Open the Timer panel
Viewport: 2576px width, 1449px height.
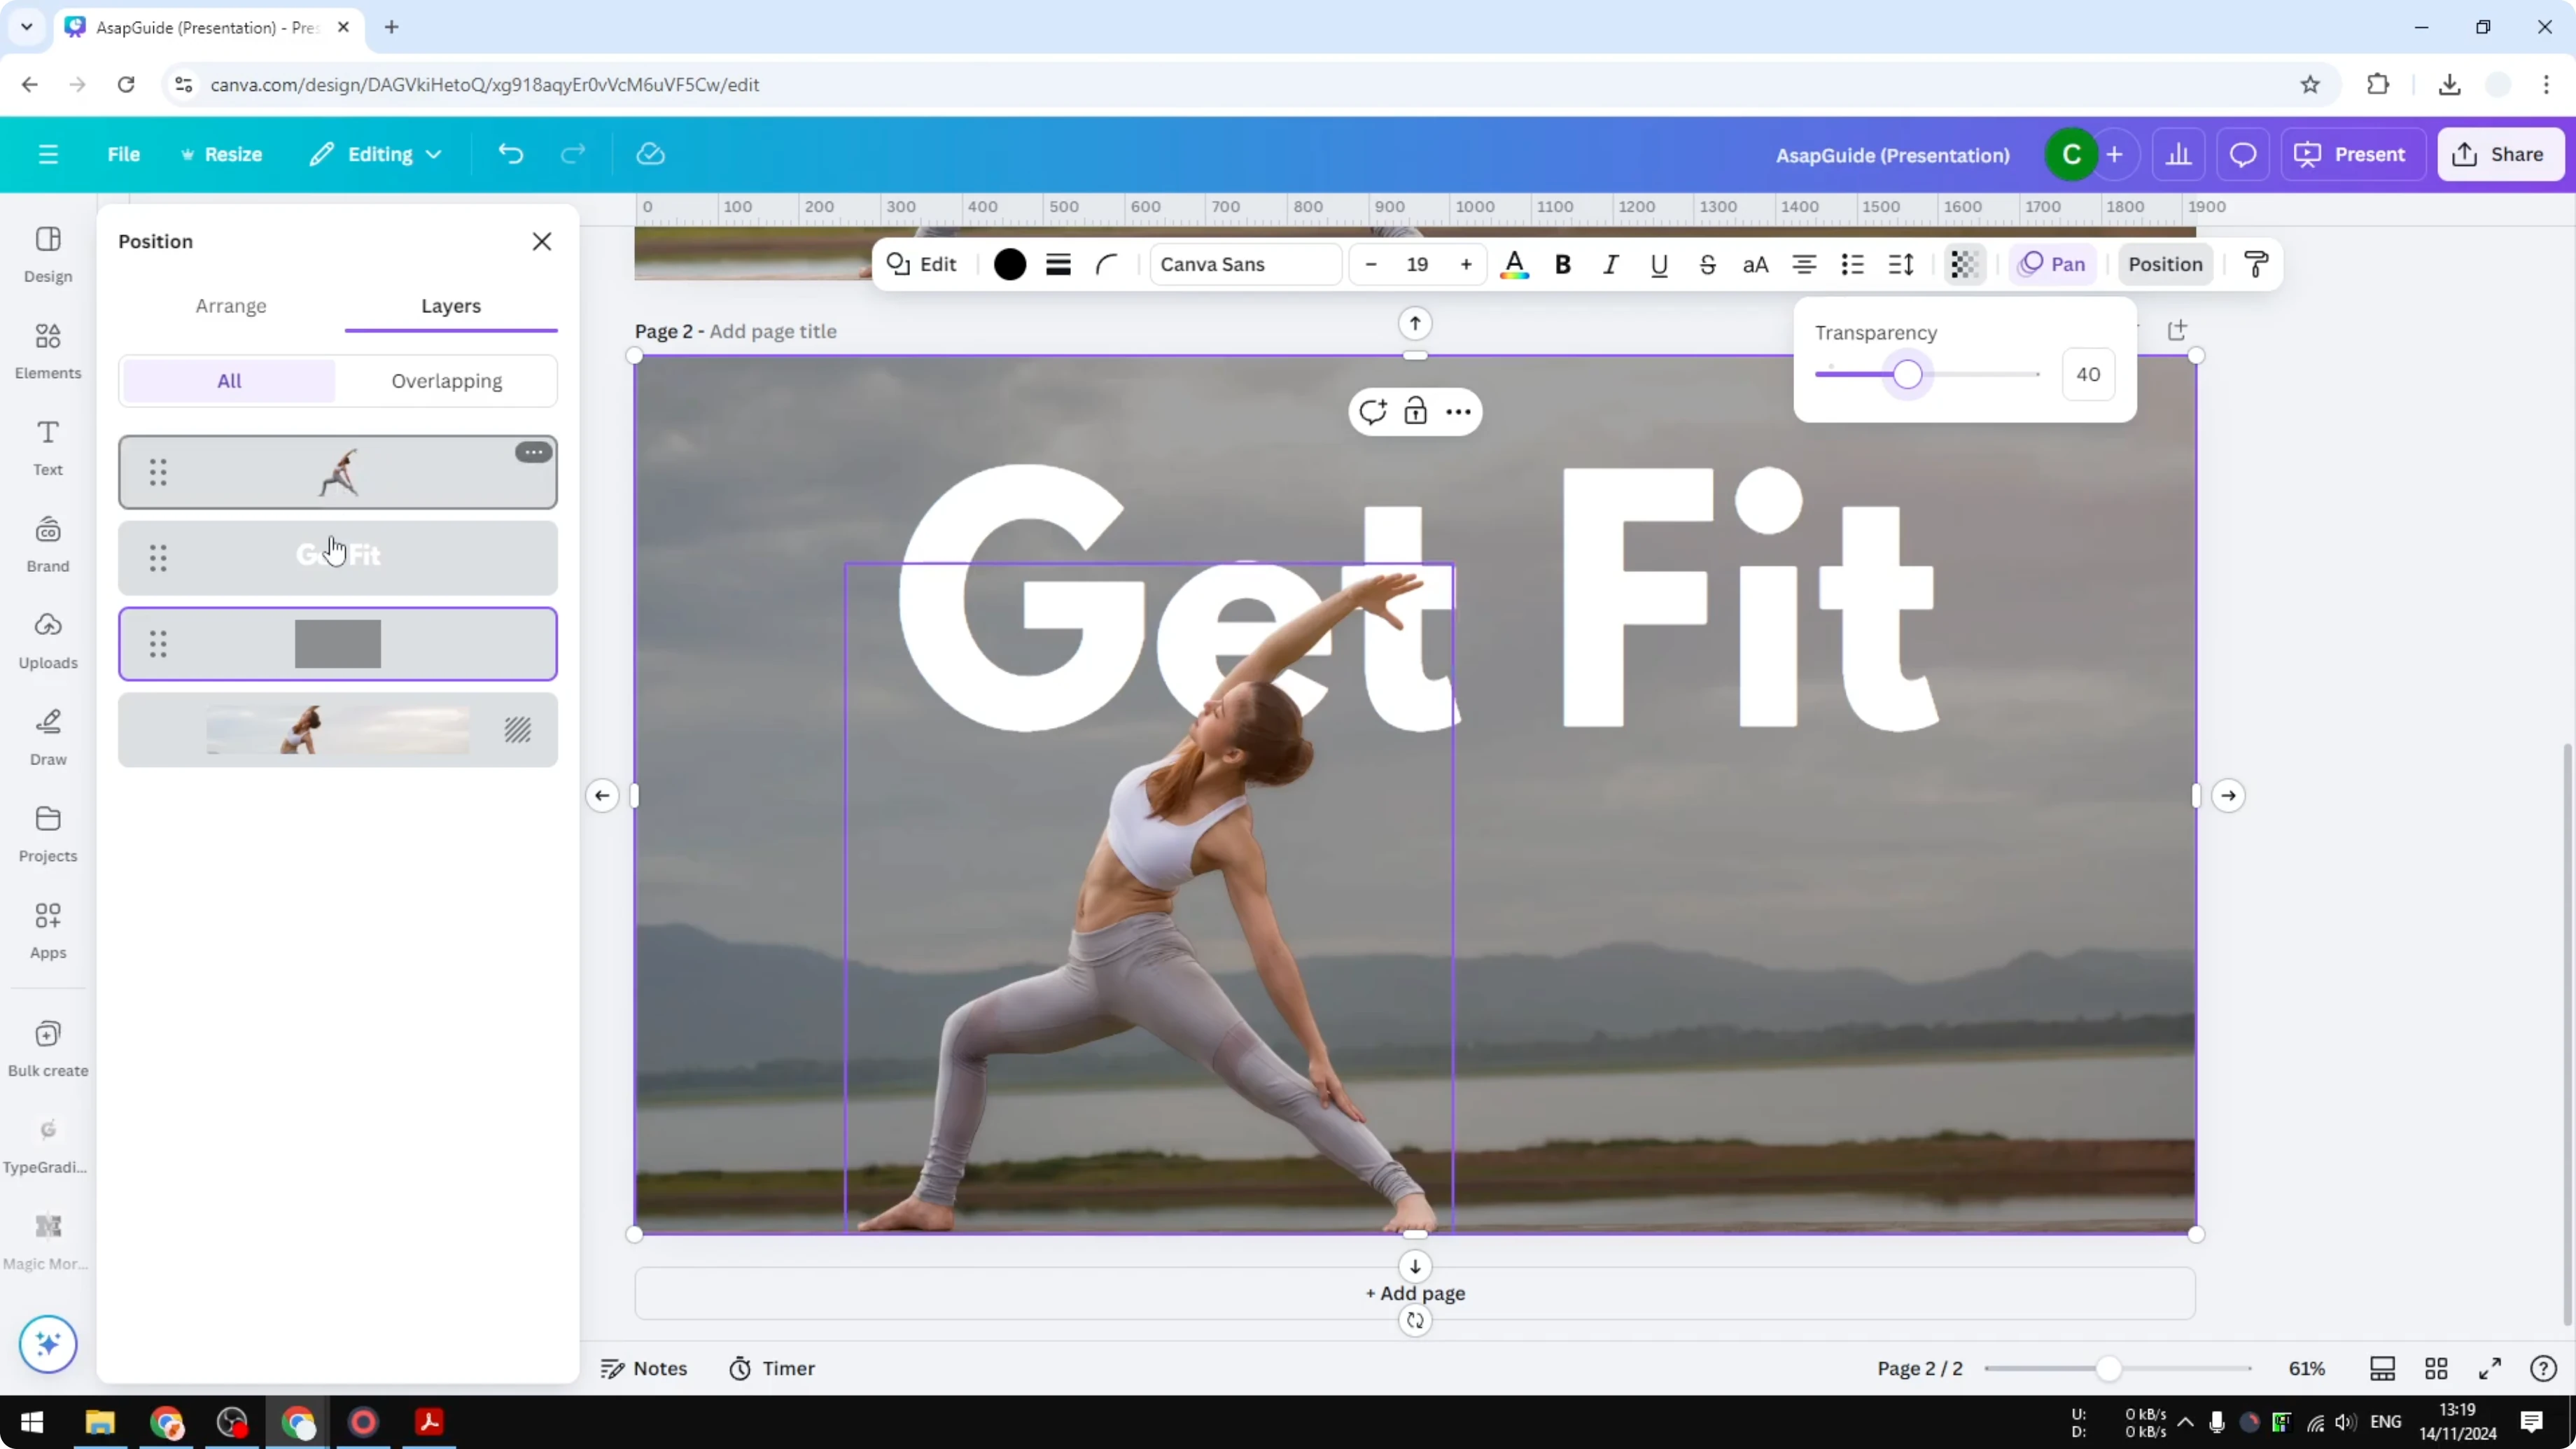coord(772,1368)
